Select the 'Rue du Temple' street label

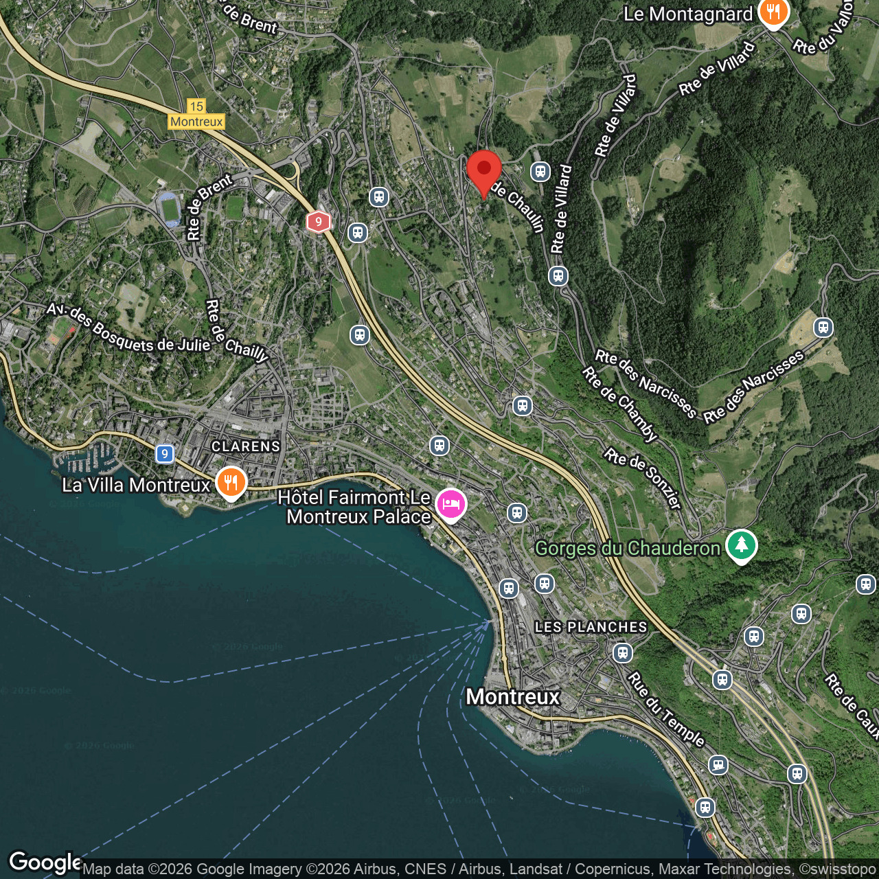(x=666, y=709)
